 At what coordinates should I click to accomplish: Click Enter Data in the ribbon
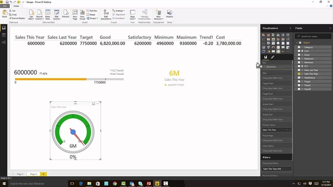(x=48, y=15)
